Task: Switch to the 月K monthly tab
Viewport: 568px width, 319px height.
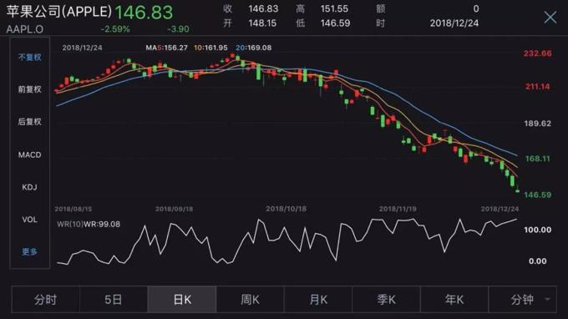Action: (318, 300)
